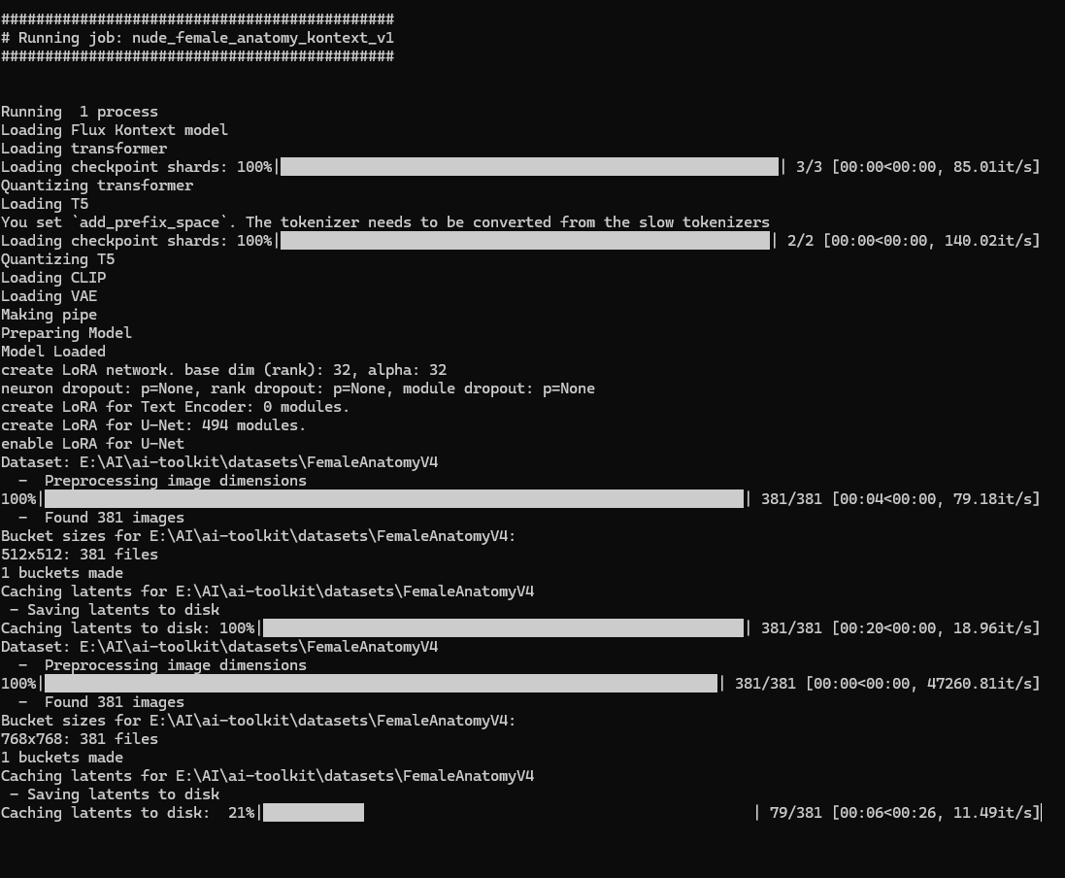Click the first Dataset path line
The height and width of the screenshot is (878, 1065).
[x=219, y=462]
